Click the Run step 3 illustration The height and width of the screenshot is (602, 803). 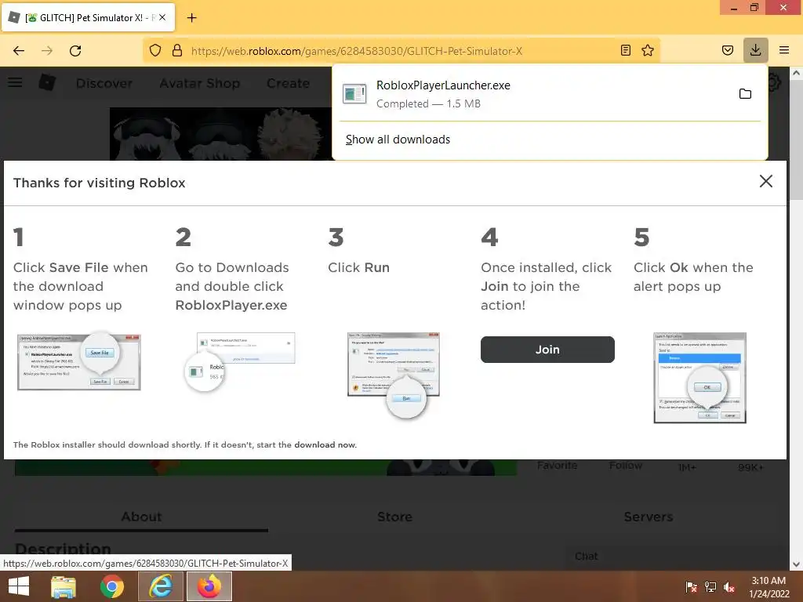point(394,375)
